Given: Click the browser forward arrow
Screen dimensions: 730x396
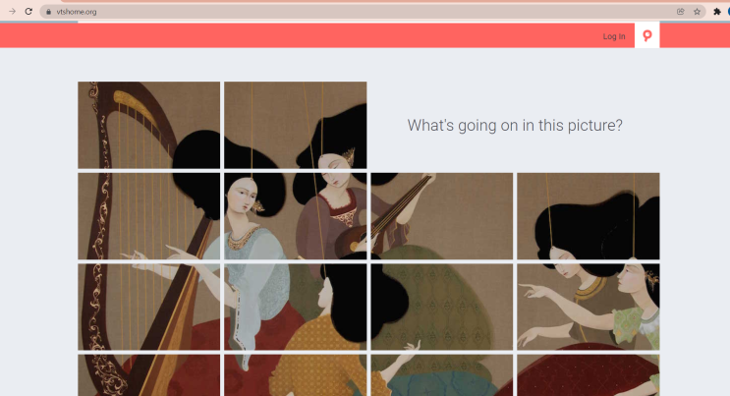Looking at the screenshot, I should tap(12, 11).
